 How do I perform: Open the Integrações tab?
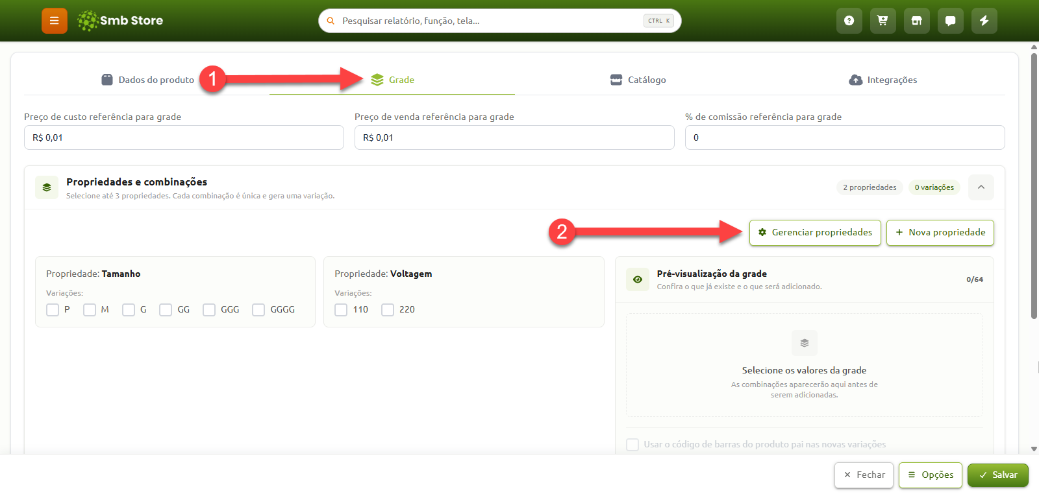(883, 80)
